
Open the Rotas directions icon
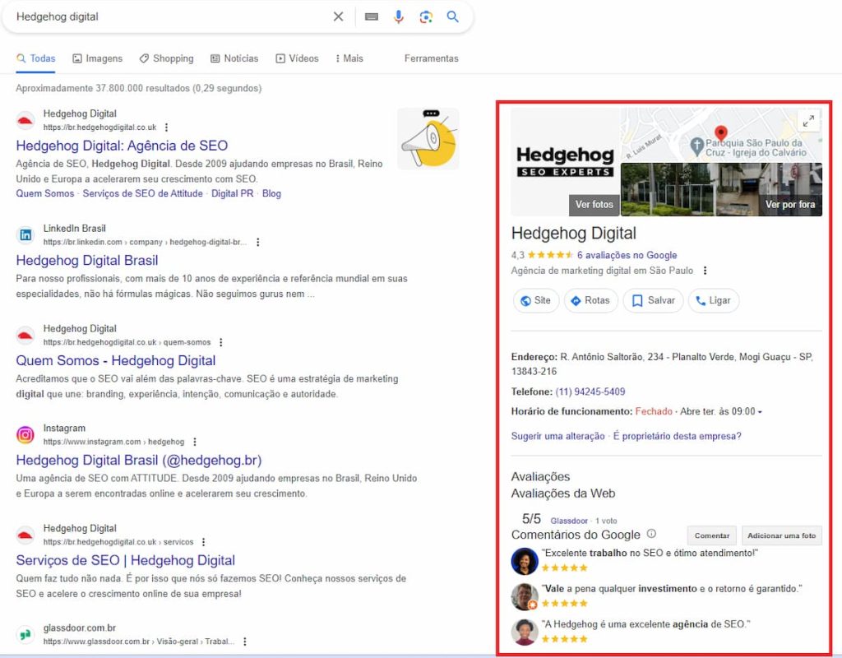click(x=576, y=301)
